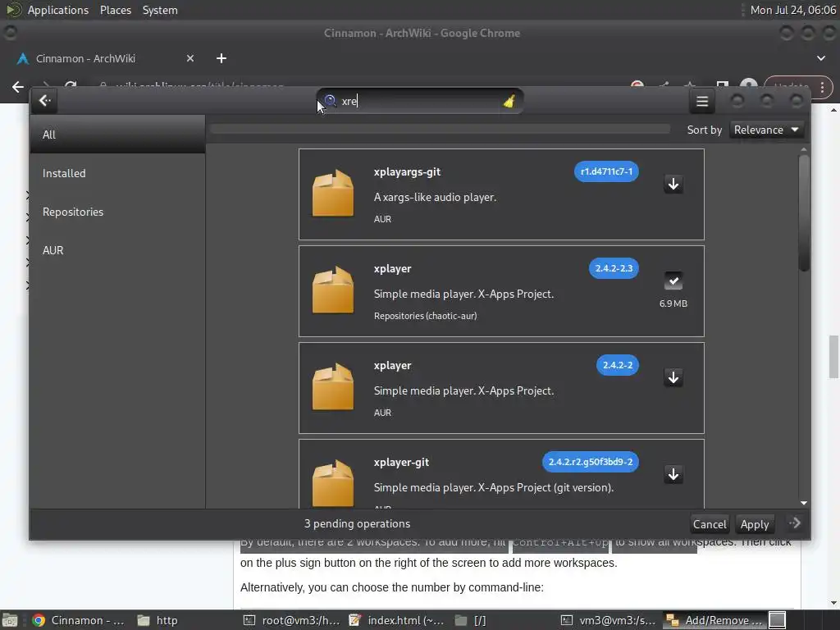Image resolution: width=840 pixels, height=630 pixels.
Task: Clear search text with broom icon
Action: [509, 101]
